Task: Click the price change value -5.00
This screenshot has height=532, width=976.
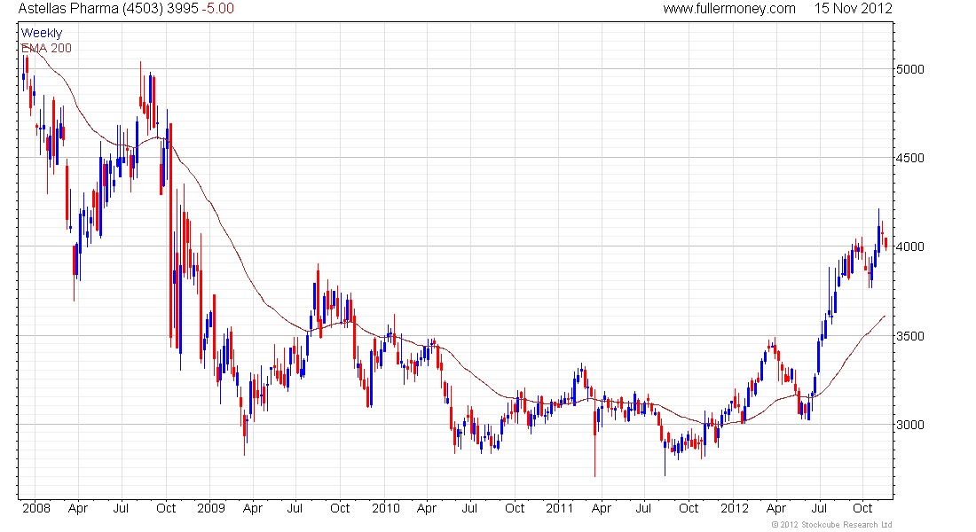Action: pos(218,9)
